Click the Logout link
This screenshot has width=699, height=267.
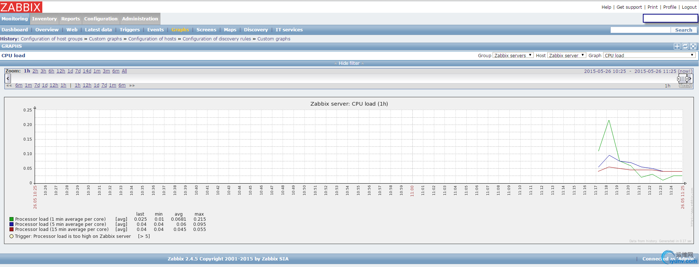(689, 7)
